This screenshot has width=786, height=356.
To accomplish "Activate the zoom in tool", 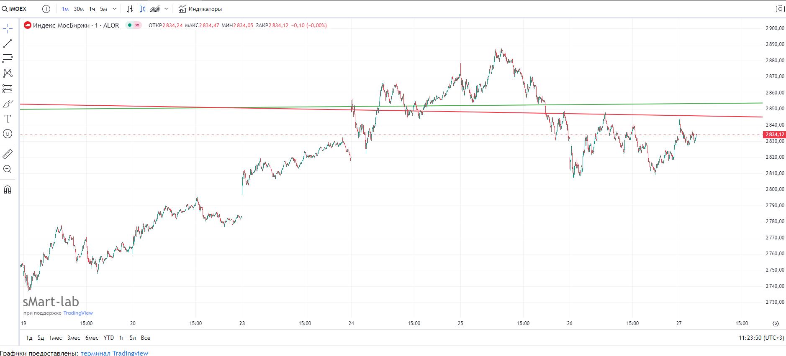I will coord(8,169).
